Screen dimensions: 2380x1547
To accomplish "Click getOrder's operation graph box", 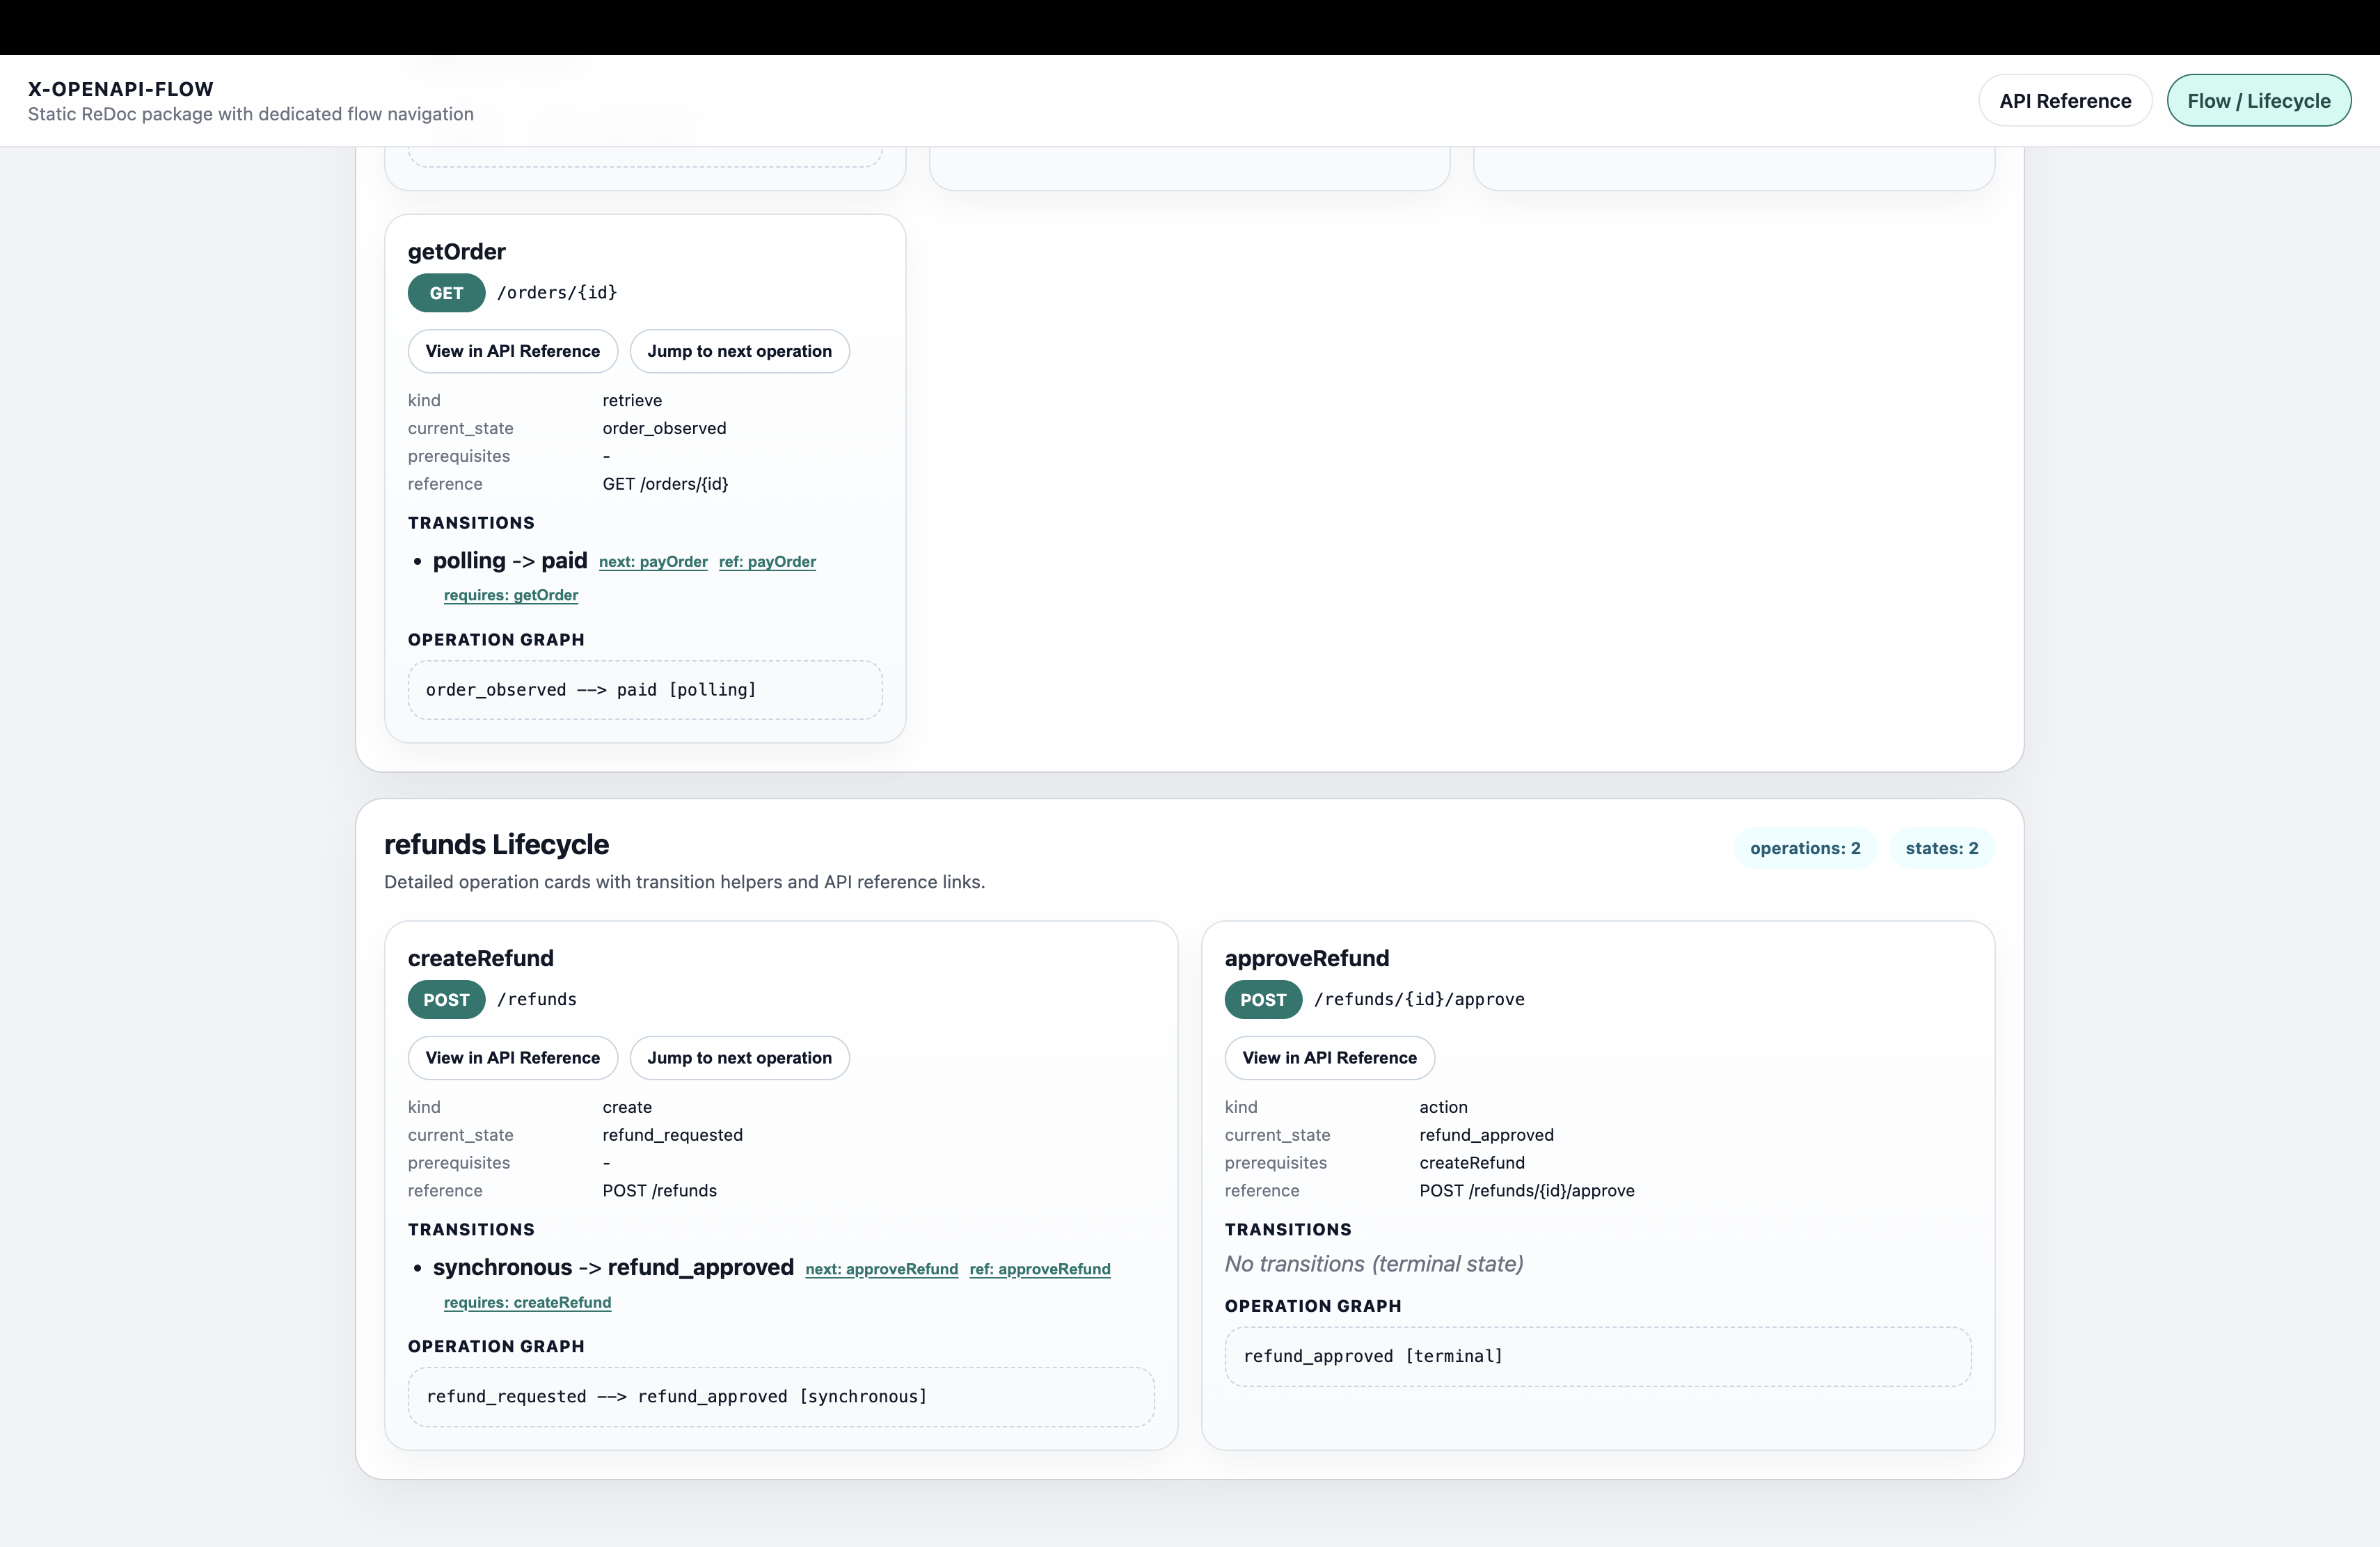I will click(x=644, y=689).
